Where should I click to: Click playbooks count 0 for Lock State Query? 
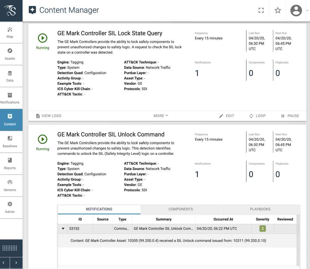pos(278,73)
